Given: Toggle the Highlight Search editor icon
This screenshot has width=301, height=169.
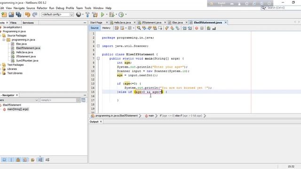Looking at the screenshot, I should tap(155, 28).
